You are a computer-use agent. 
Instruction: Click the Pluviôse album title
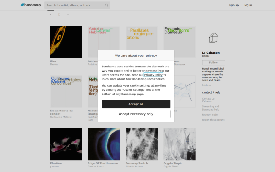[56, 163]
